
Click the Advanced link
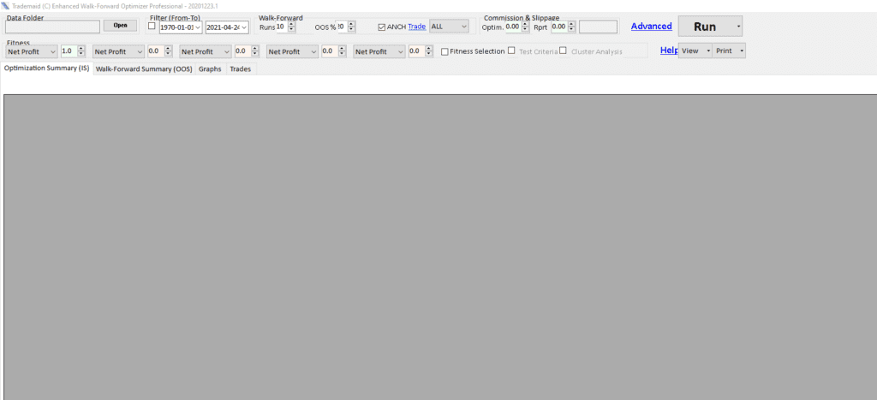click(x=651, y=27)
